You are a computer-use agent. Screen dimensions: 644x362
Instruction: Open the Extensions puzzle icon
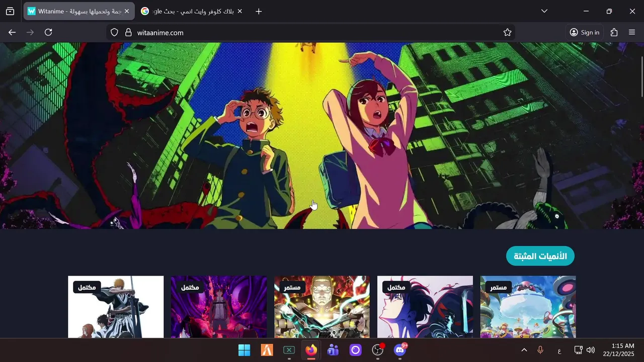614,32
